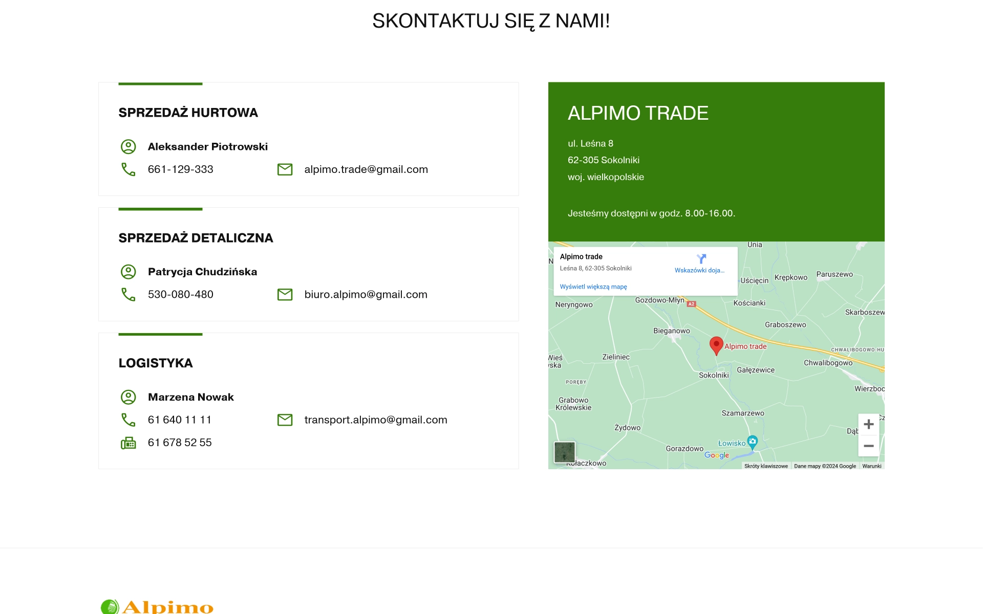Click the fax icon next to 61 678 52 55
Screen dimensions: 983x614
click(128, 443)
